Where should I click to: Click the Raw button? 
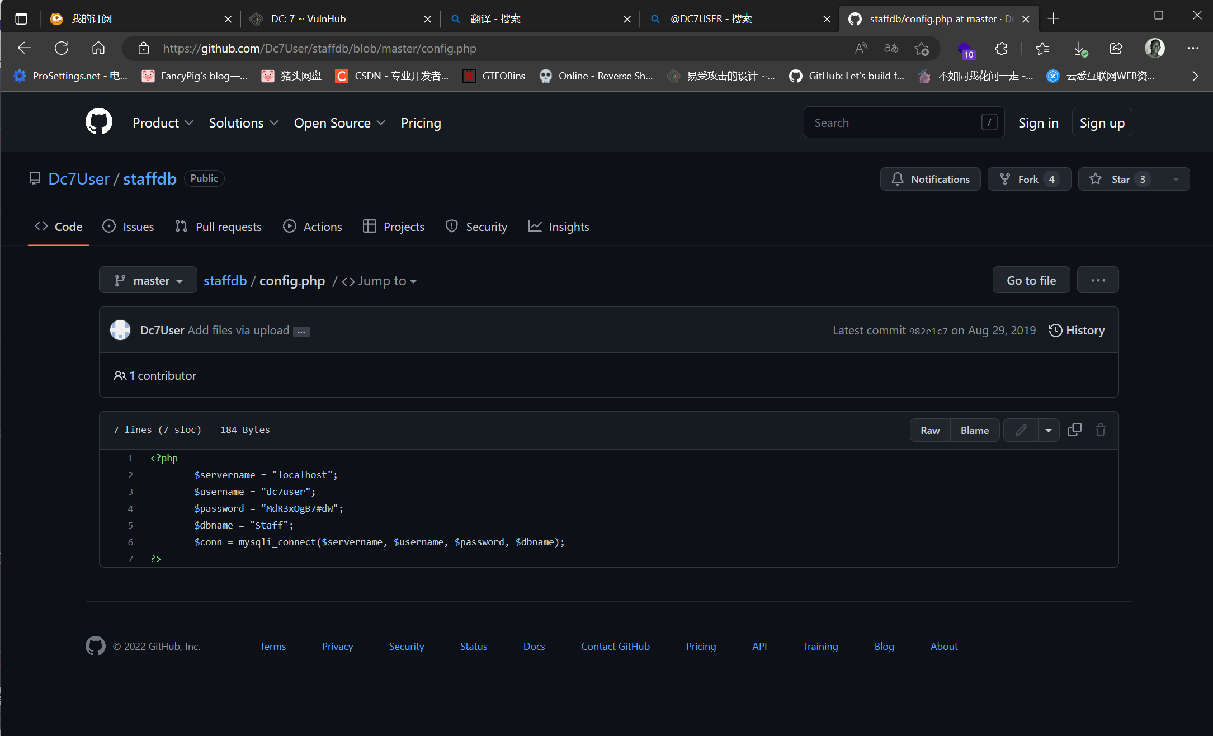pyautogui.click(x=929, y=430)
